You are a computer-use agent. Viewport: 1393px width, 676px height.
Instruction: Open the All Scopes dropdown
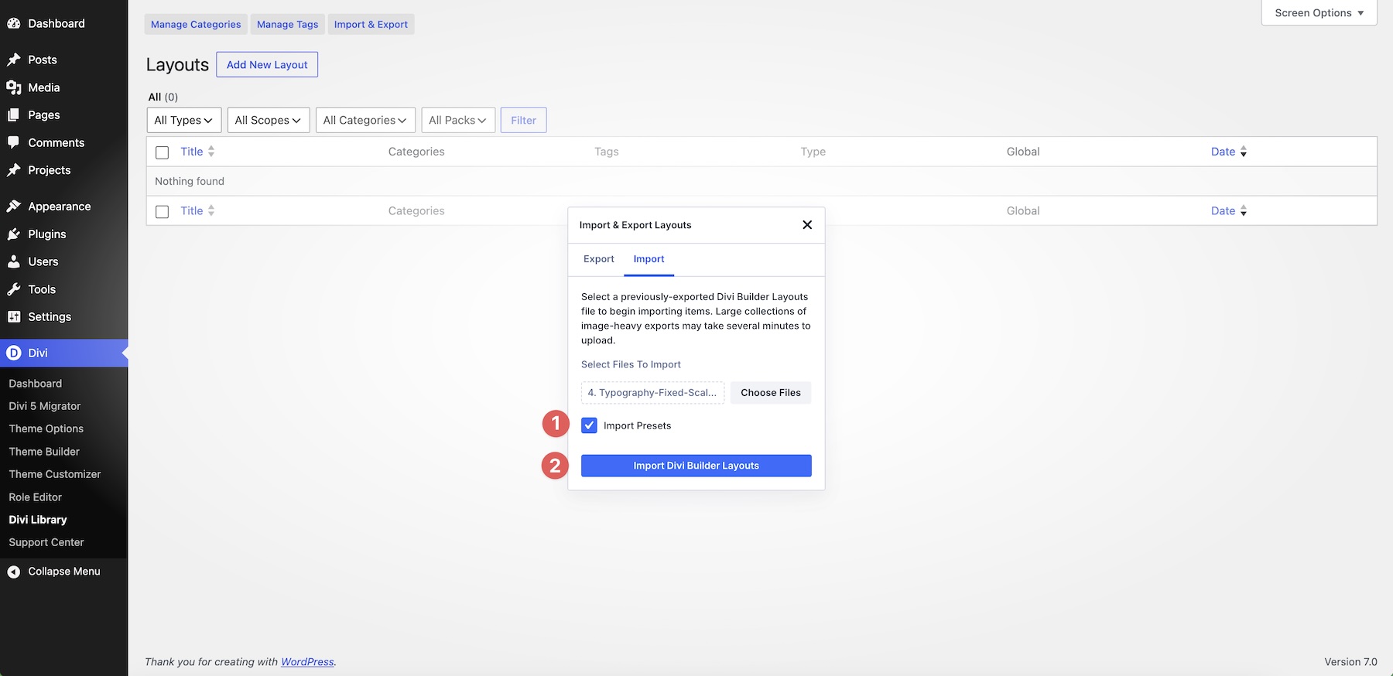click(269, 120)
